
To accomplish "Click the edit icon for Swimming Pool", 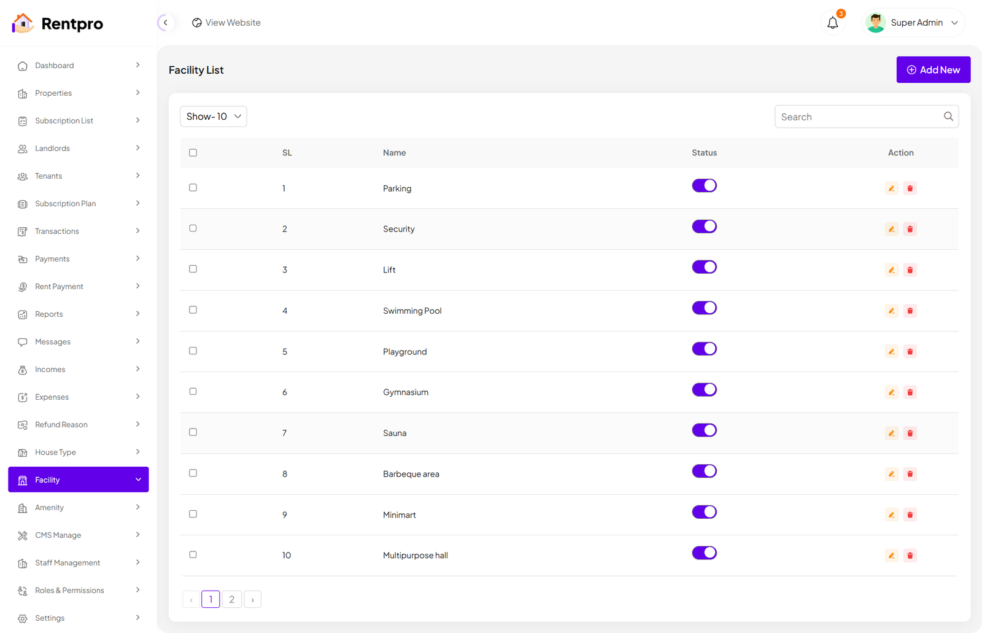I will 891,311.
